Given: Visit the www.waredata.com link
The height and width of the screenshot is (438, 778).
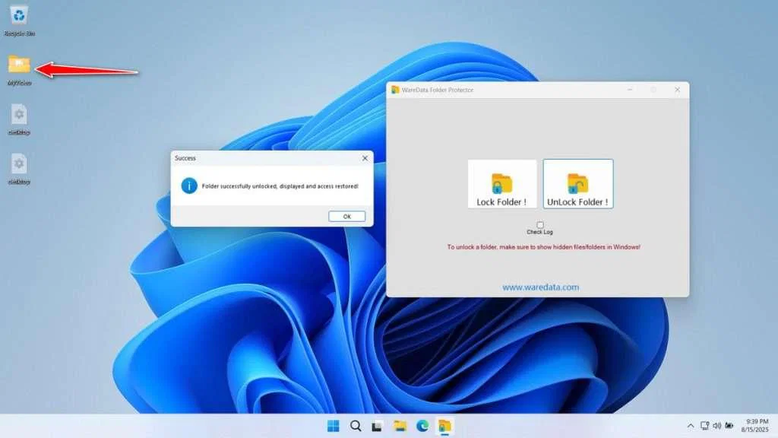Looking at the screenshot, I should click(540, 287).
